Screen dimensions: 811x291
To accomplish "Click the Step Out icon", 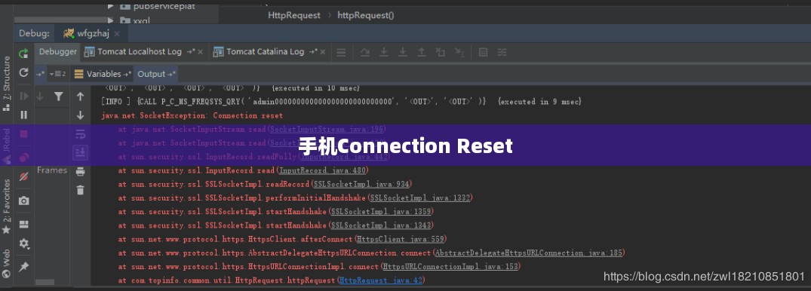I will 422,52.
